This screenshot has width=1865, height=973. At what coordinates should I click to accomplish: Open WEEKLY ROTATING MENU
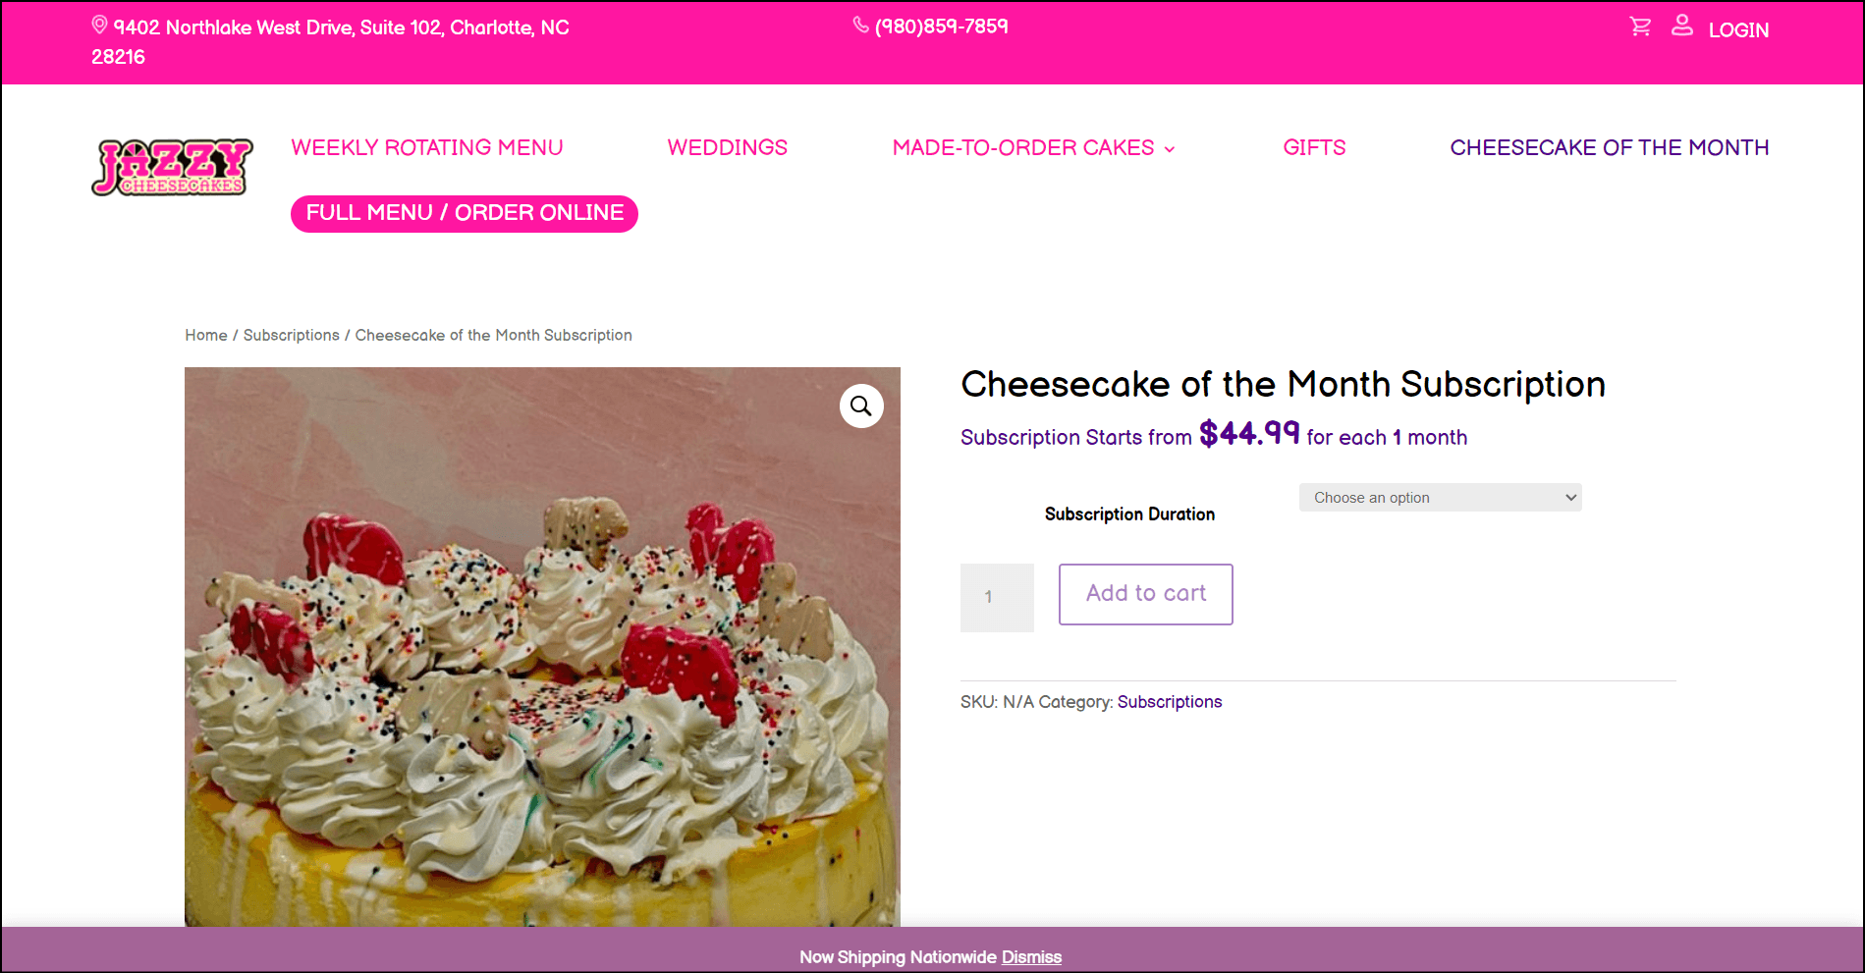tap(426, 147)
